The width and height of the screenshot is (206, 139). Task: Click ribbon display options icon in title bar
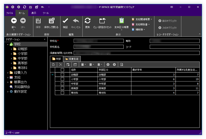pyautogui.click(x=172, y=7)
